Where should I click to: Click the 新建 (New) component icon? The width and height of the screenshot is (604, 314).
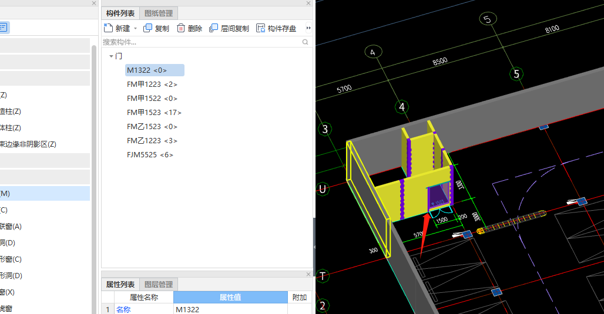[x=108, y=28]
